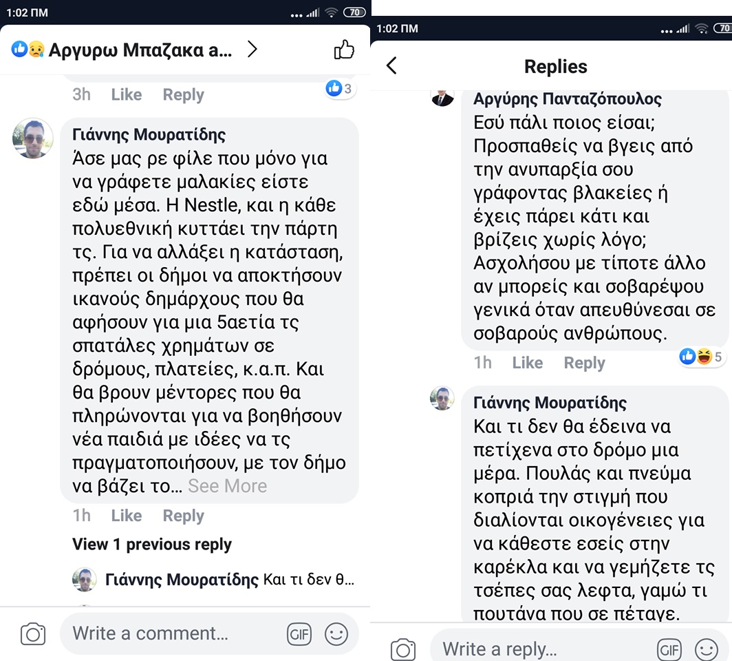Like Αργύρης Πανταζόπουλος's reply
The image size is (732, 661).
pos(527,363)
